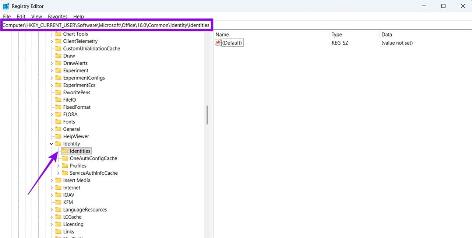Open the View menu

(x=36, y=17)
